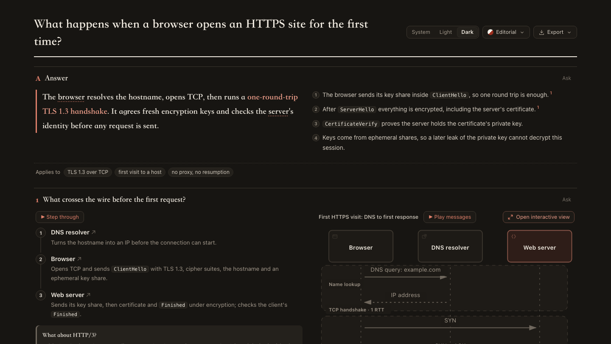Select the Web server diagram node
This screenshot has height=344, width=611.
[540, 246]
